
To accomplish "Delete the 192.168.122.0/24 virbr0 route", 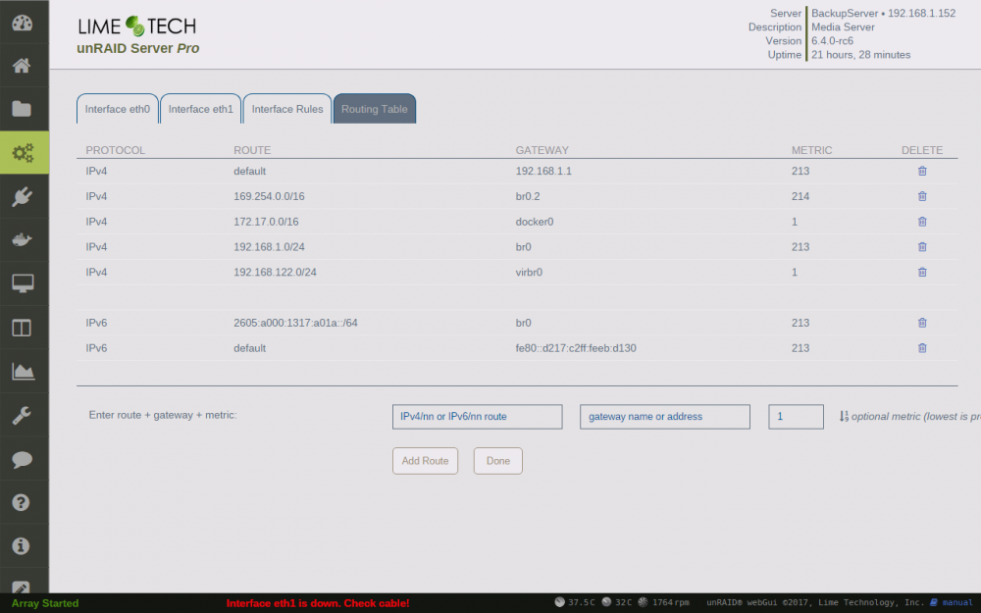I will [922, 272].
